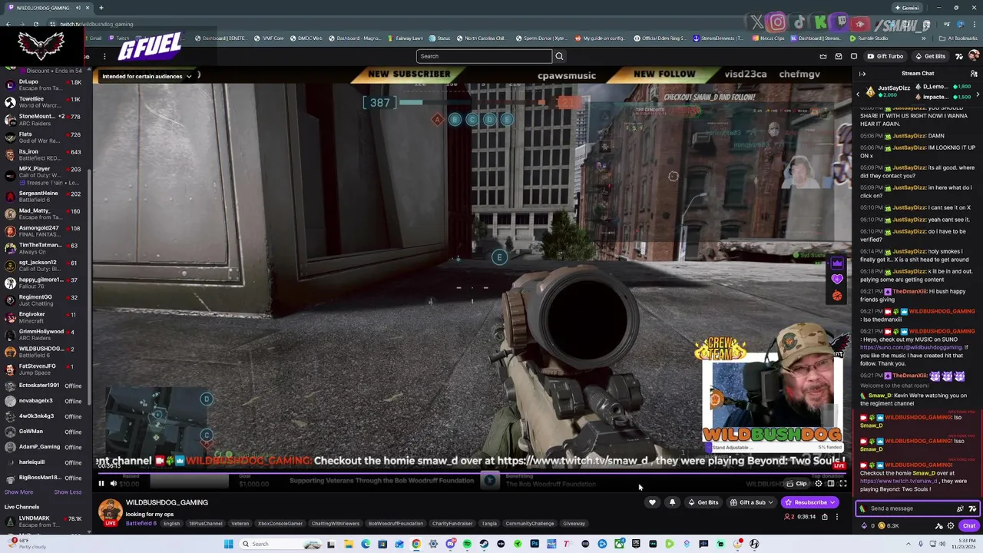Open Chrome from the taskbar
The image size is (983, 553).
(x=416, y=544)
